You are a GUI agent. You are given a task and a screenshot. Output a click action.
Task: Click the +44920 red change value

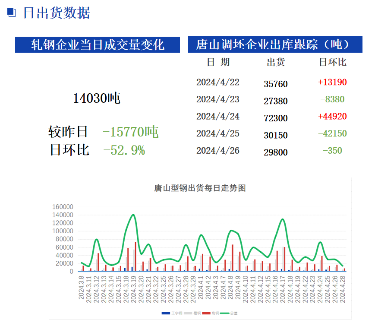click(332, 117)
